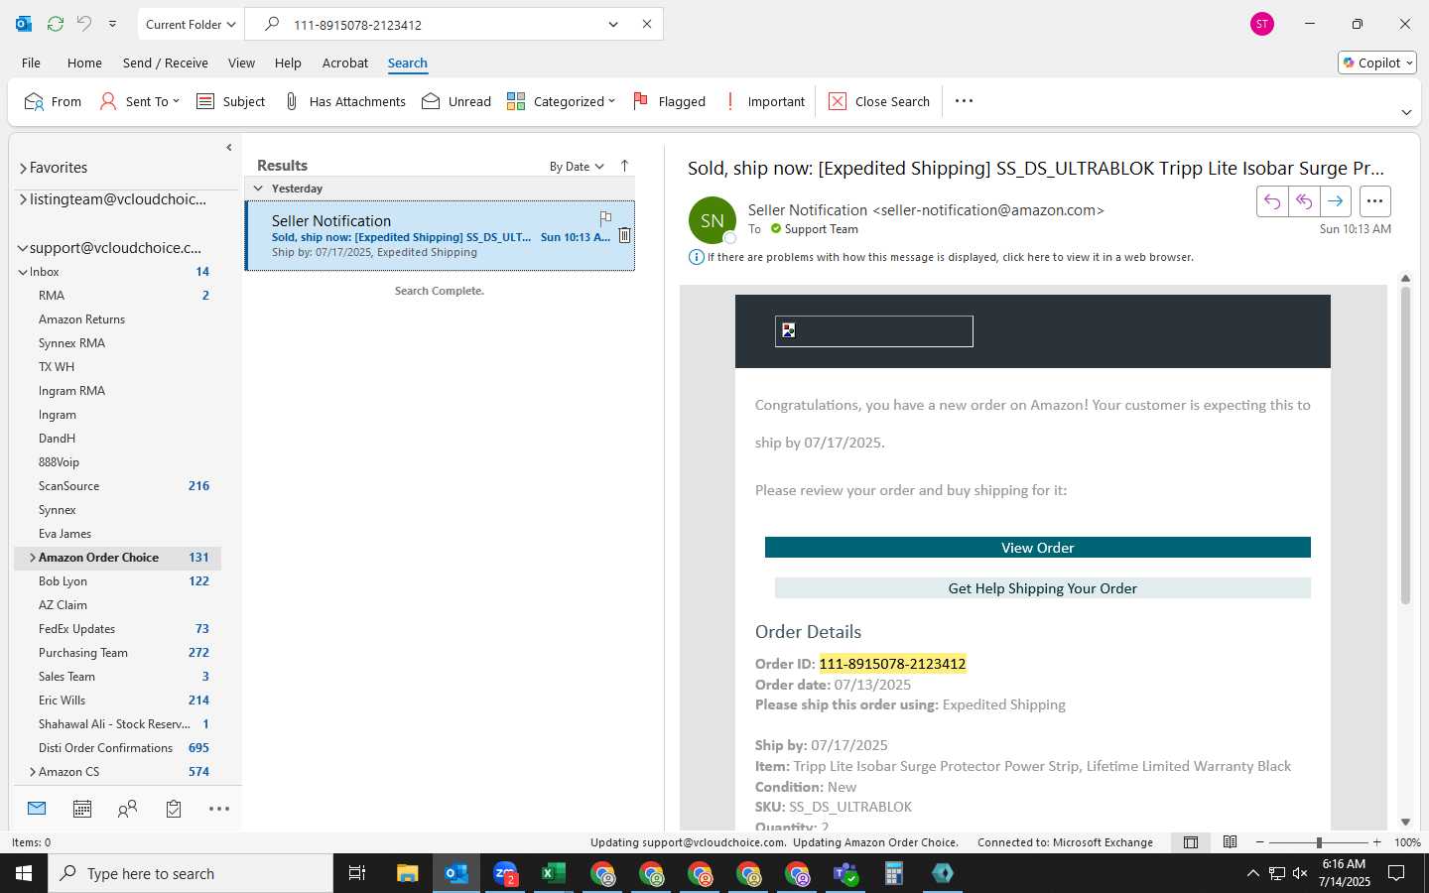1429x893 pixels.
Task: Click the reading pane vertical scrollbar
Action: [1405, 446]
